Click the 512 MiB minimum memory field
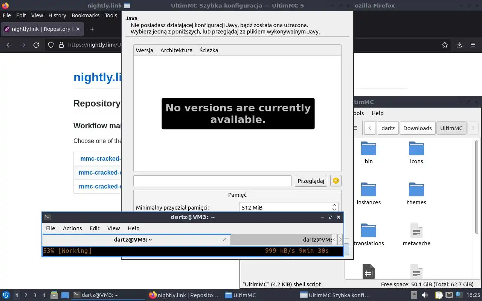Viewport: 482px width, 301px height. [x=285, y=207]
